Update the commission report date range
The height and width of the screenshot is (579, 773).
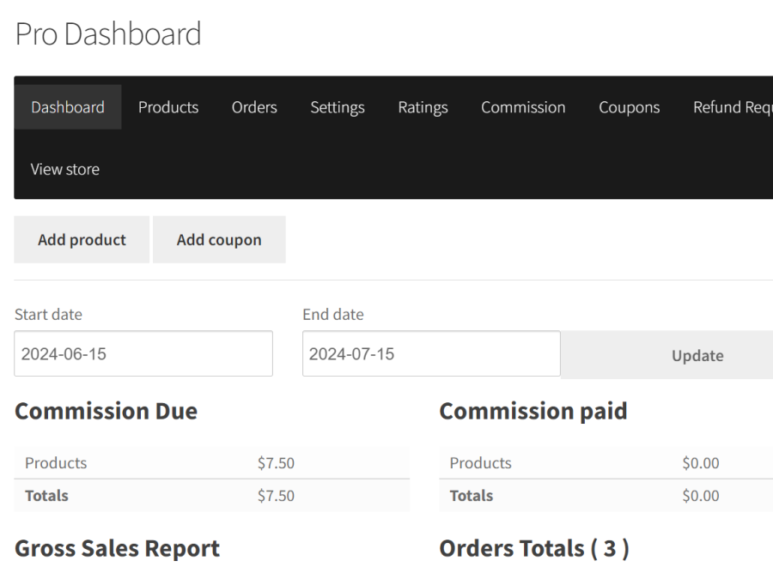click(697, 354)
